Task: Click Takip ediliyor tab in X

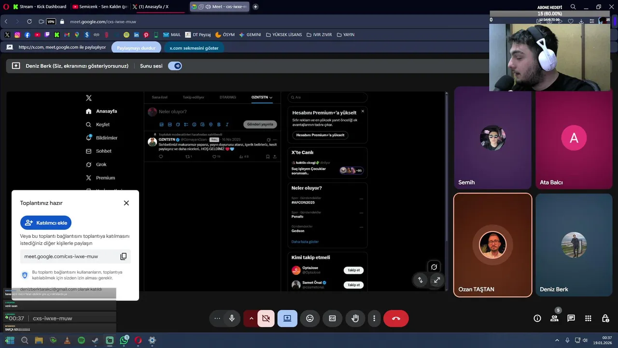Action: [193, 97]
